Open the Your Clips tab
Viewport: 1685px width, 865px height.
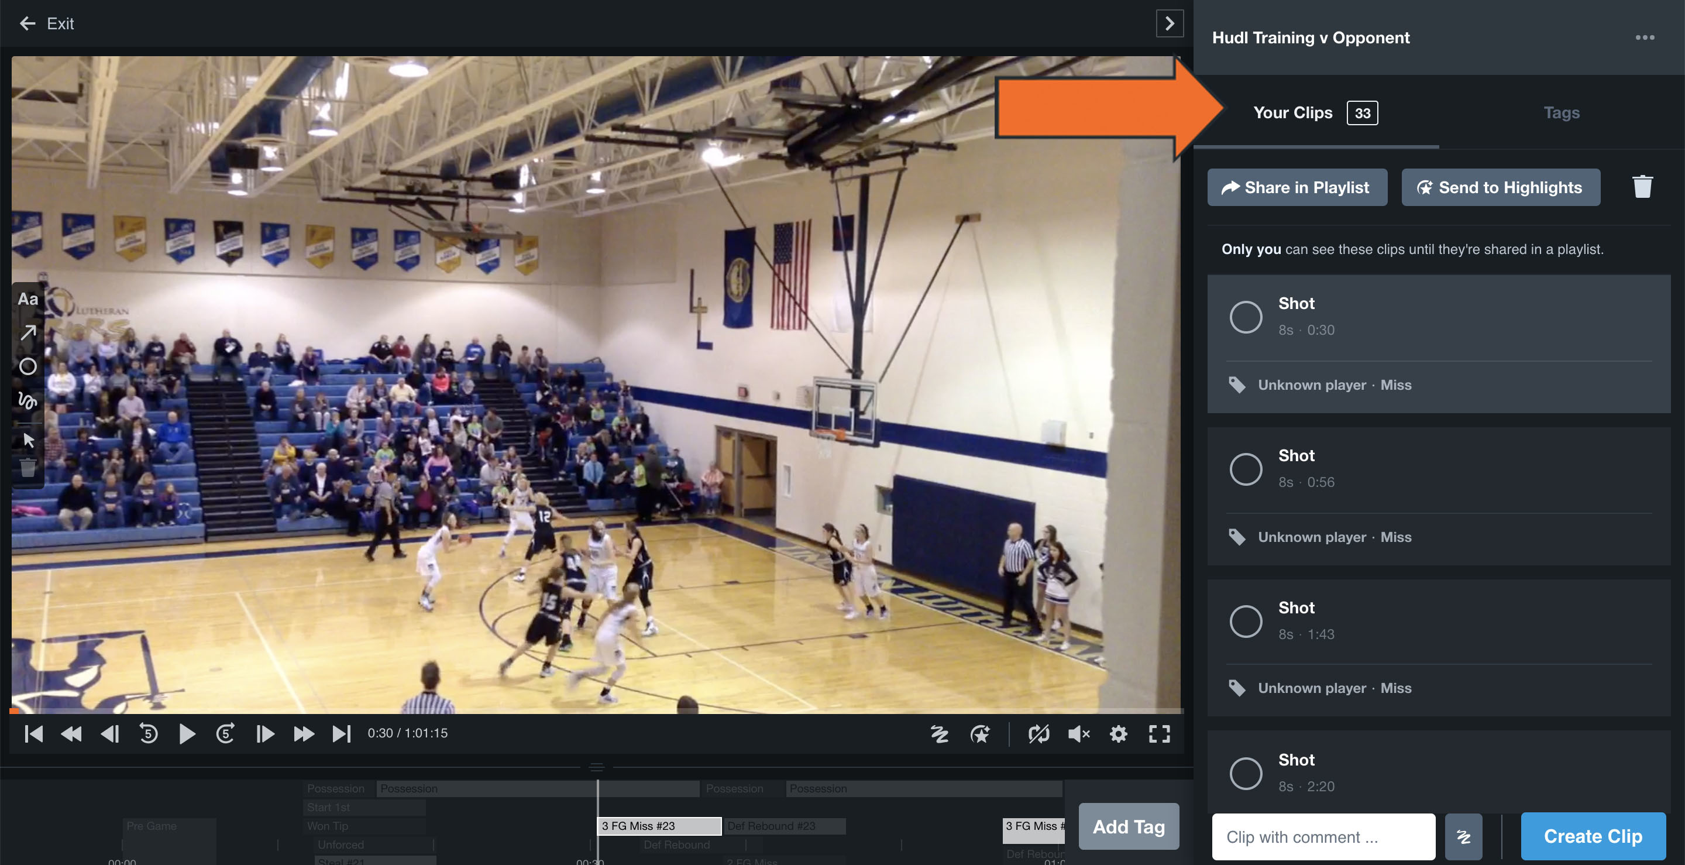(x=1293, y=112)
